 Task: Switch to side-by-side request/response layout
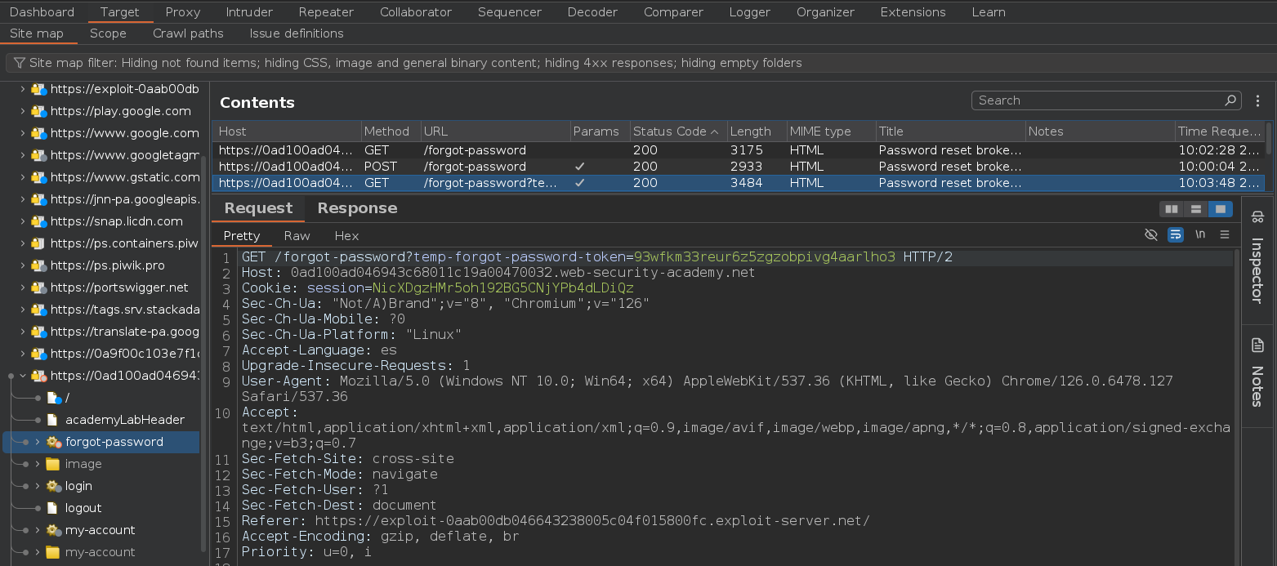[1171, 209]
